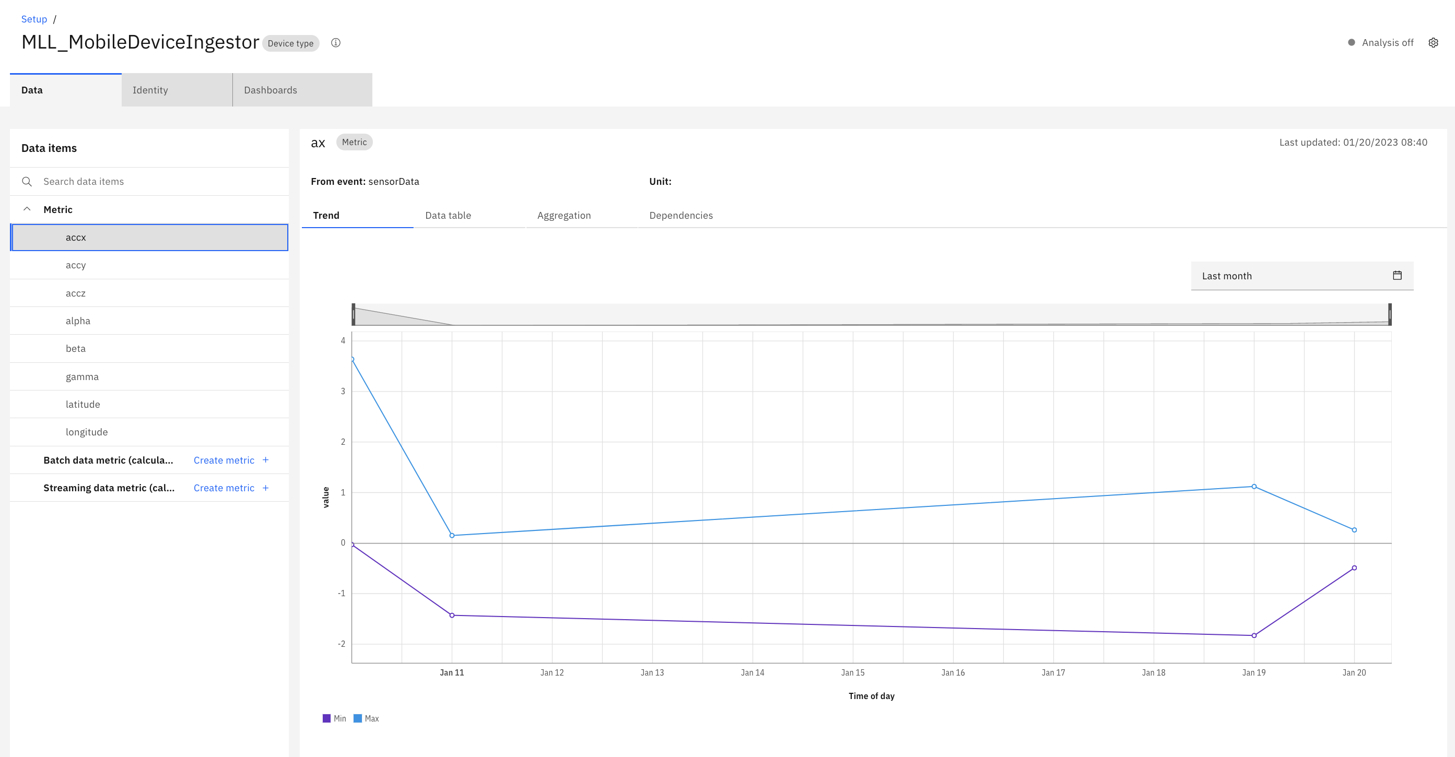
Task: Switch to the Identity tab
Action: point(177,90)
